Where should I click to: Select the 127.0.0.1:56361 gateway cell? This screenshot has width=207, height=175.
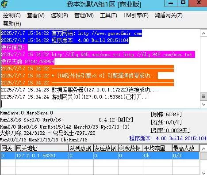coord(42,156)
